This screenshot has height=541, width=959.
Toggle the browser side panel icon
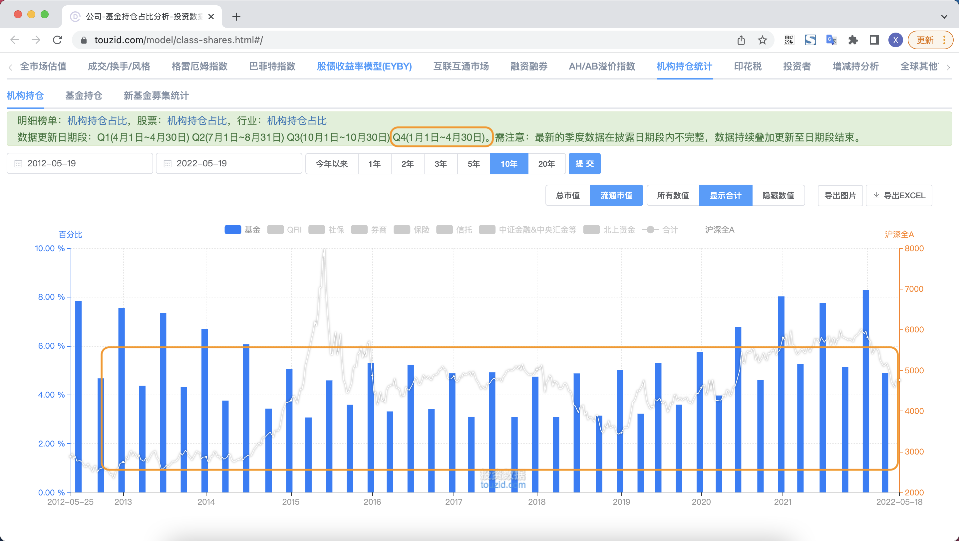tap(874, 40)
